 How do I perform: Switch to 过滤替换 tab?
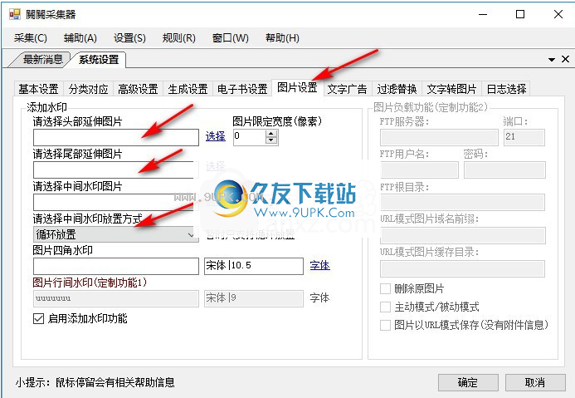(x=397, y=89)
